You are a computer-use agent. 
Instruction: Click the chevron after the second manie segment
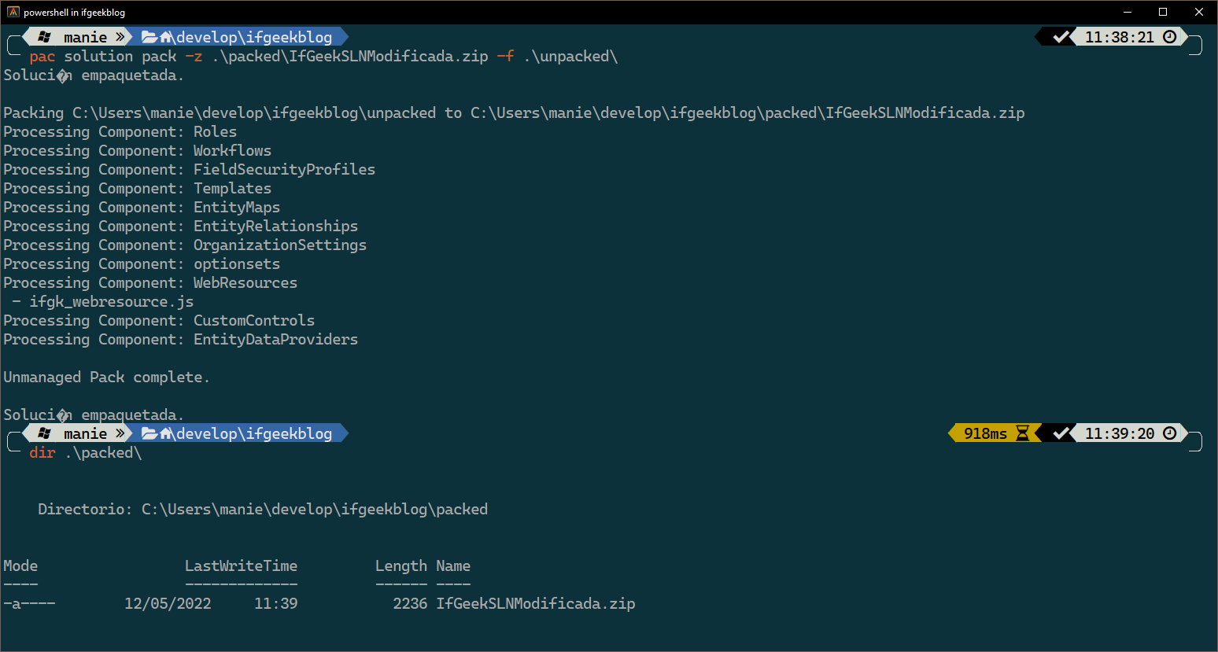120,433
